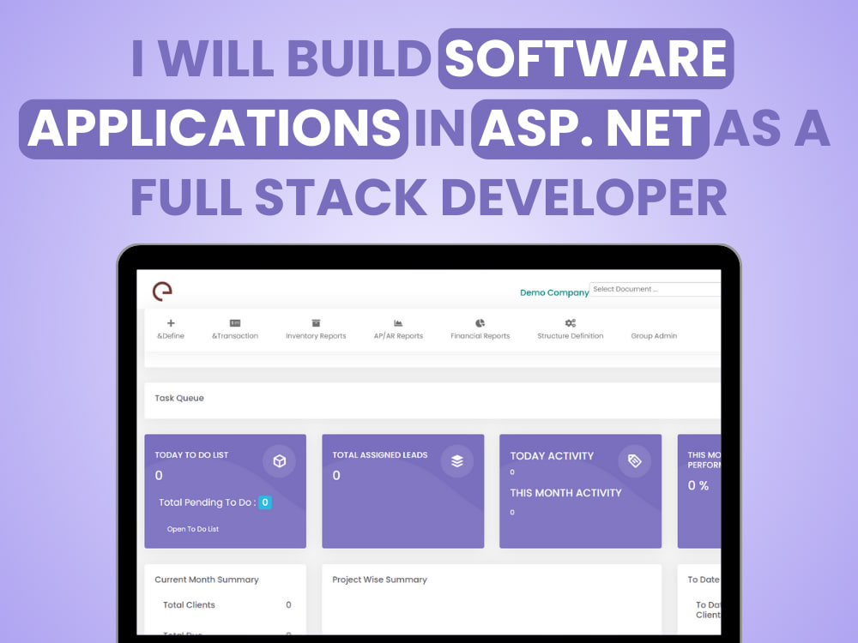Click the archive box icon above Inventory Reports
Image resolution: width=858 pixels, height=643 pixels.
[x=316, y=323]
